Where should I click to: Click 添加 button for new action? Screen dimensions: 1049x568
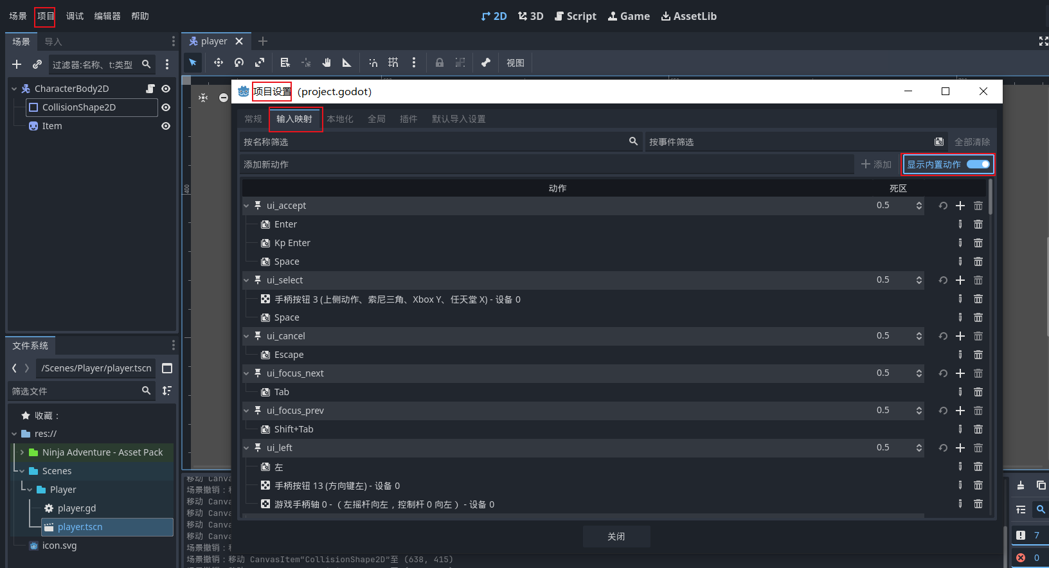coord(876,164)
